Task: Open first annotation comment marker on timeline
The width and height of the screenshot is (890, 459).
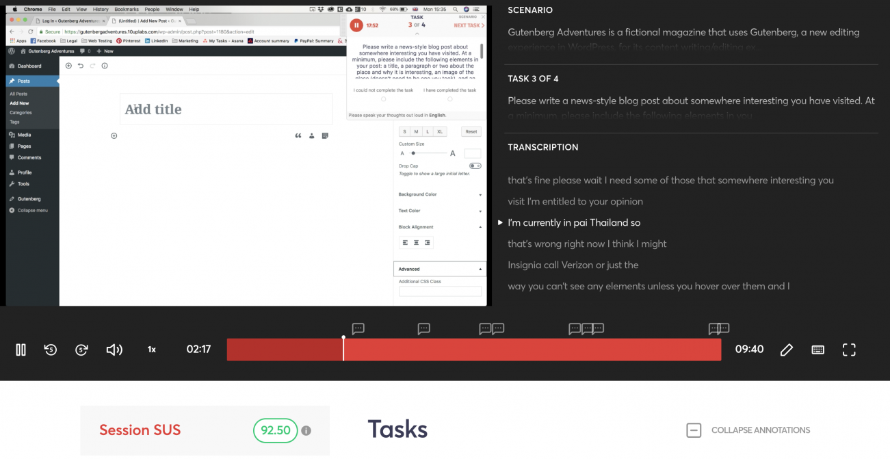Action: click(358, 329)
